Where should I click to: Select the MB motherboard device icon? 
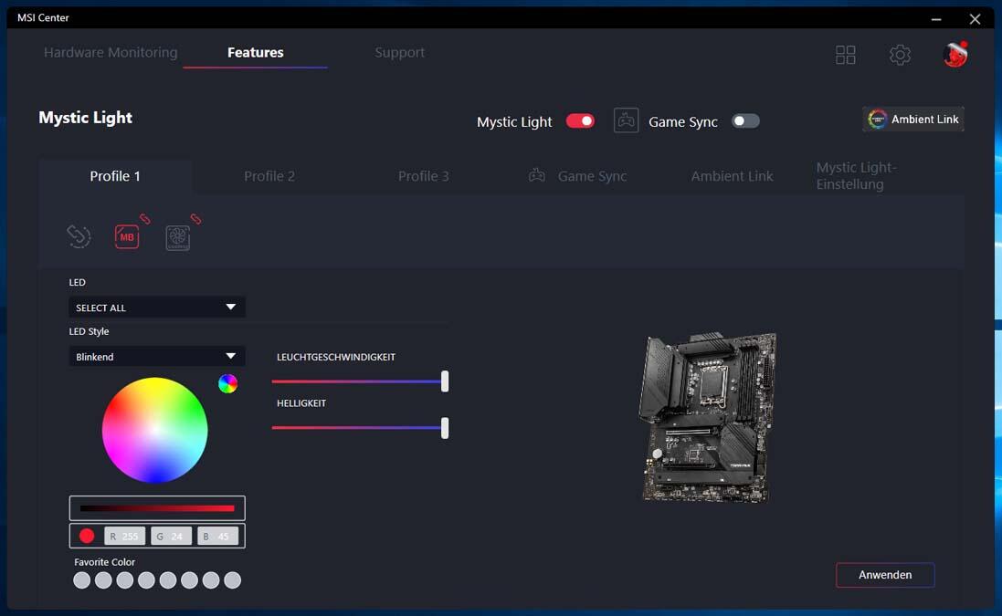[127, 237]
